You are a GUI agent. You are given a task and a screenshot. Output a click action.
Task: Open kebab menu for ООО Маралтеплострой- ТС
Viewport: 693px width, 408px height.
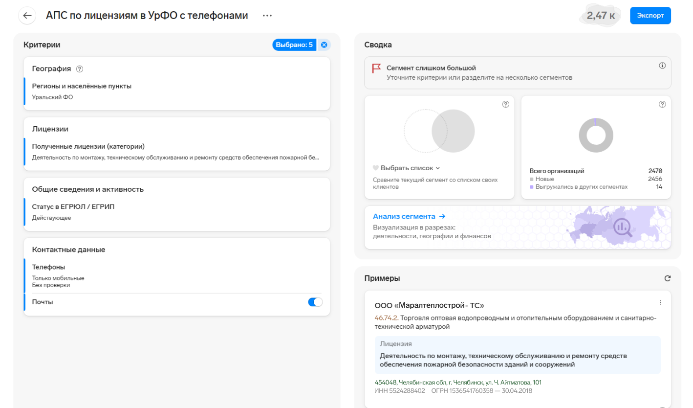coord(661,303)
